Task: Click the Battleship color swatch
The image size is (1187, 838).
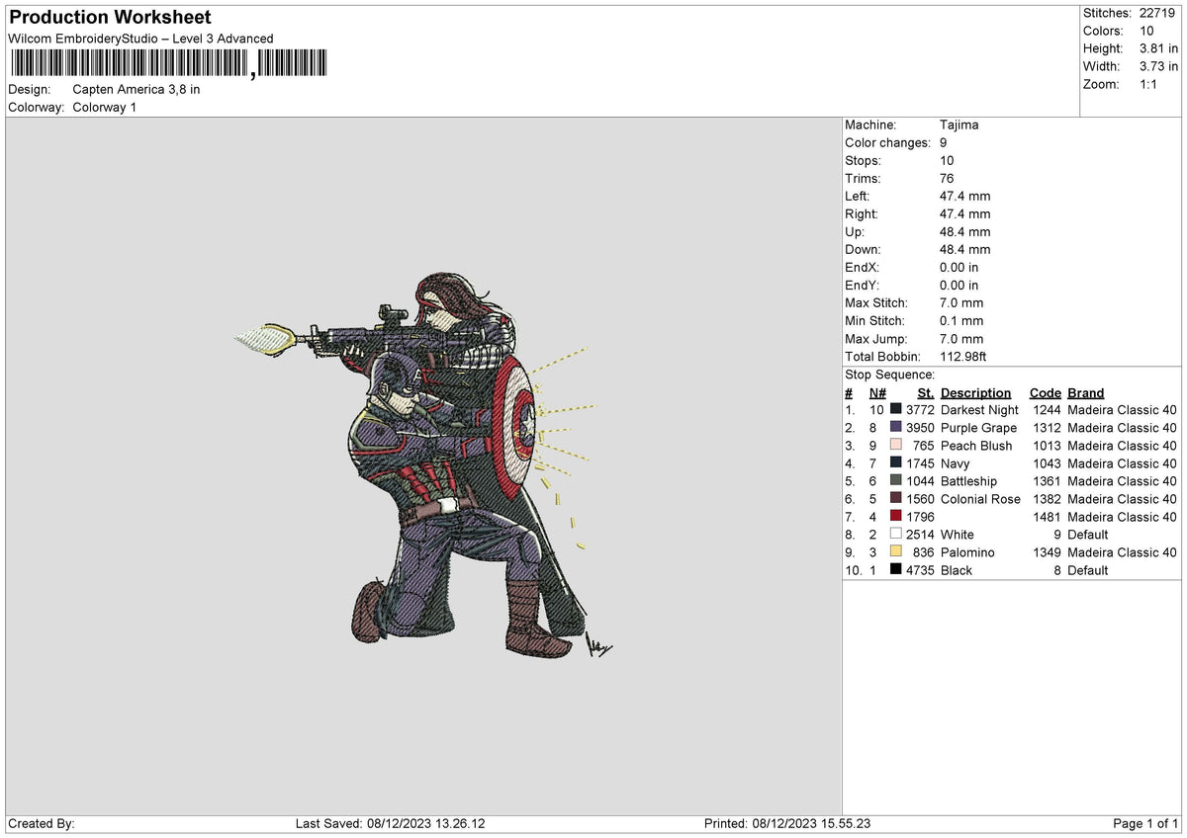Action: pyautogui.click(x=896, y=480)
